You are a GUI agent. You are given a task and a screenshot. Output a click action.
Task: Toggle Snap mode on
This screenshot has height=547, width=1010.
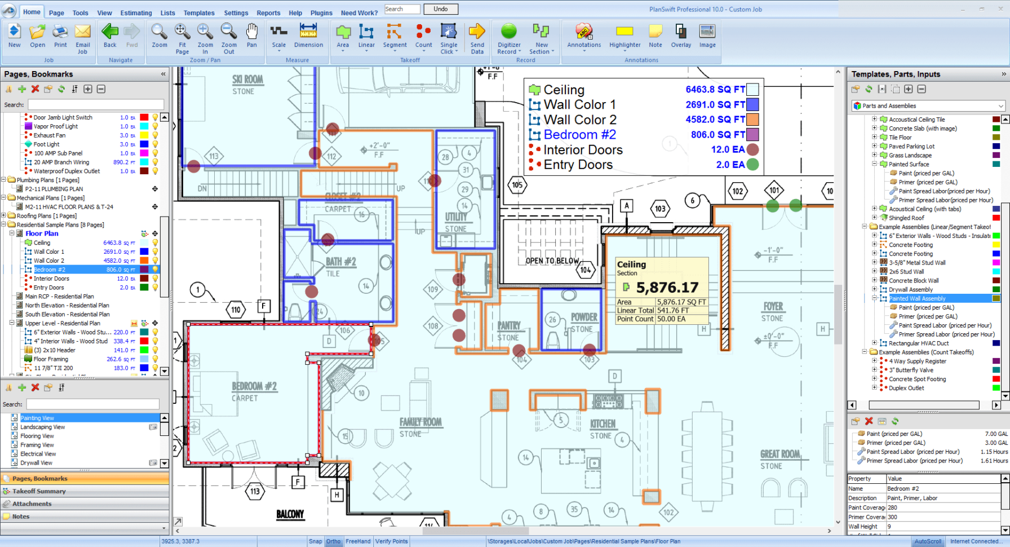pos(315,541)
